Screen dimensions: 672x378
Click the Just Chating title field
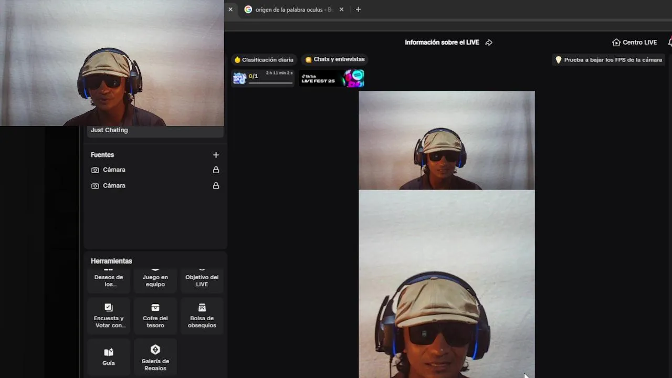tap(155, 131)
